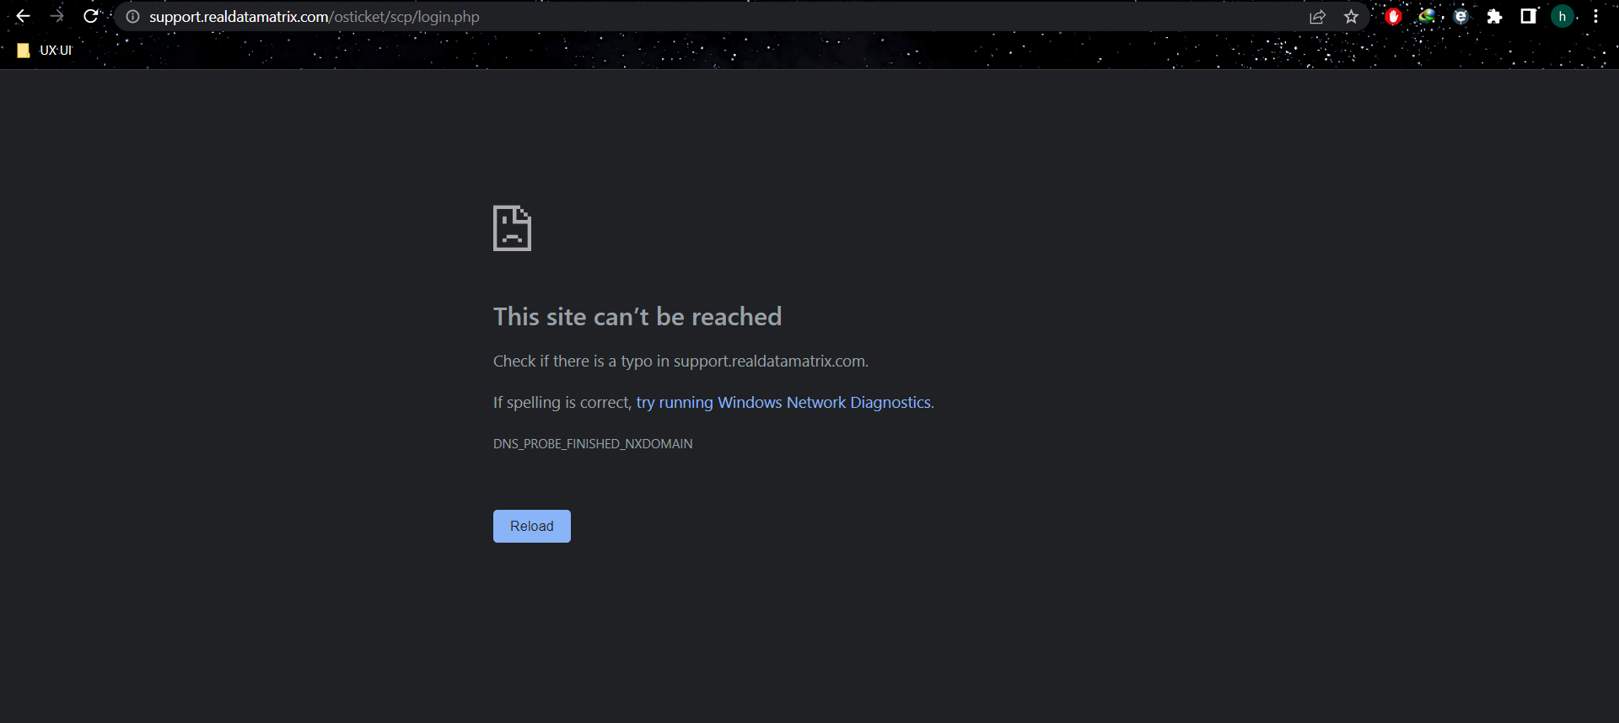This screenshot has height=723, width=1619.
Task: Click the blue Reload button
Action: (x=531, y=526)
